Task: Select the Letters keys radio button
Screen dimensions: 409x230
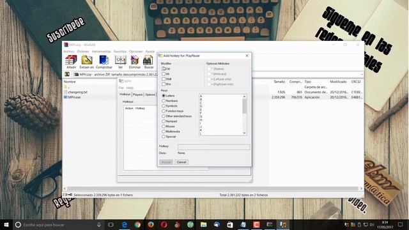Action: (x=164, y=96)
